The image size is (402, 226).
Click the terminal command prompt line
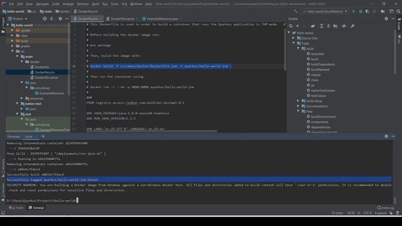pyautogui.click(x=43, y=201)
